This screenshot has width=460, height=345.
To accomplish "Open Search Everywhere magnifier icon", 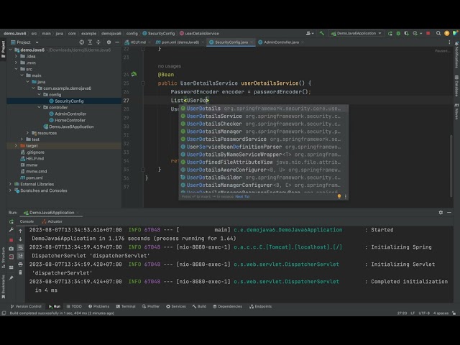I will 438,34.
